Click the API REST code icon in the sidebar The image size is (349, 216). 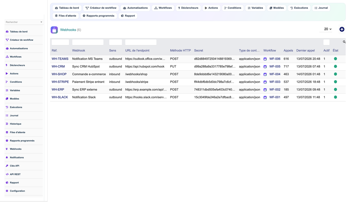[7, 174]
